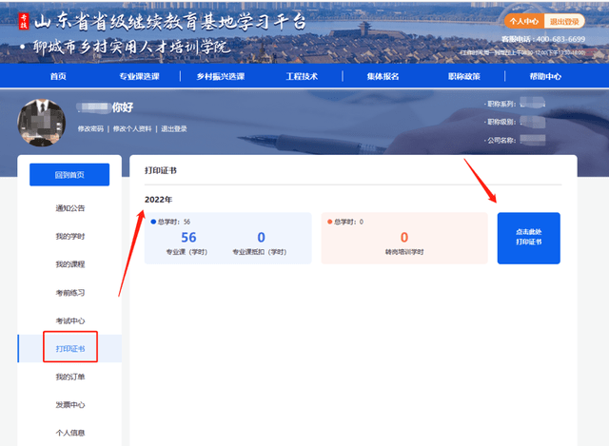Click the orange 0 转岗培训学时 value
Viewport: 609px width, 446px height.
(404, 237)
